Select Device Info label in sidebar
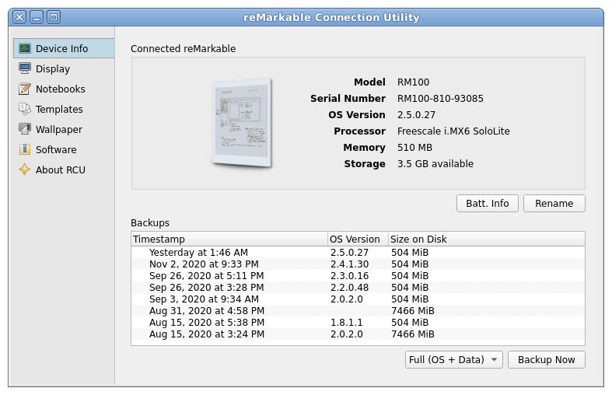The width and height of the screenshot is (612, 395). pos(61,48)
